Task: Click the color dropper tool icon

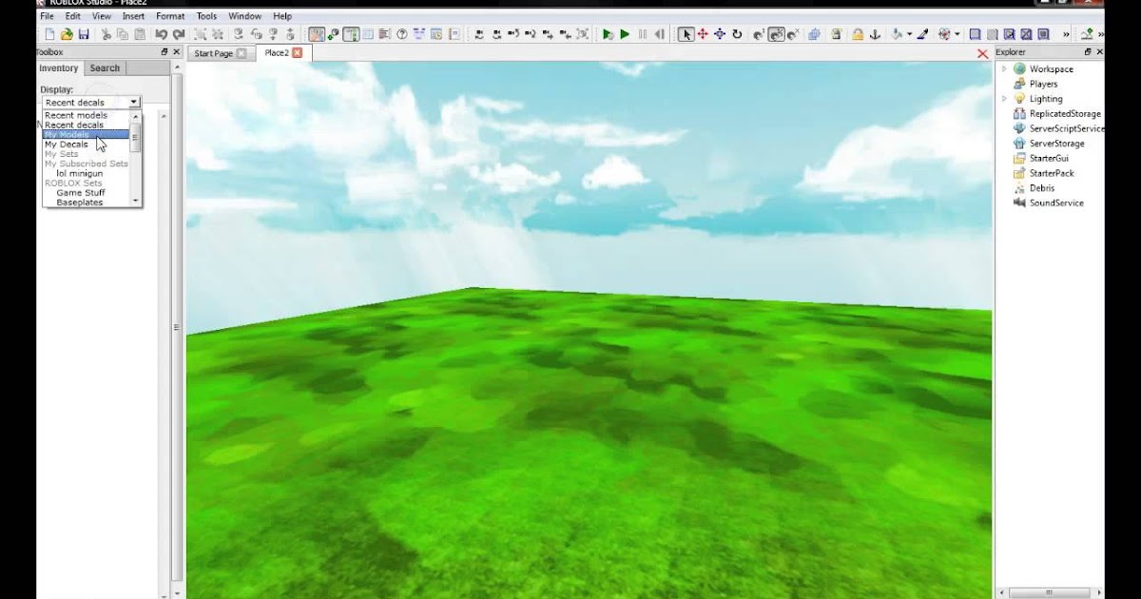Action: (x=922, y=34)
